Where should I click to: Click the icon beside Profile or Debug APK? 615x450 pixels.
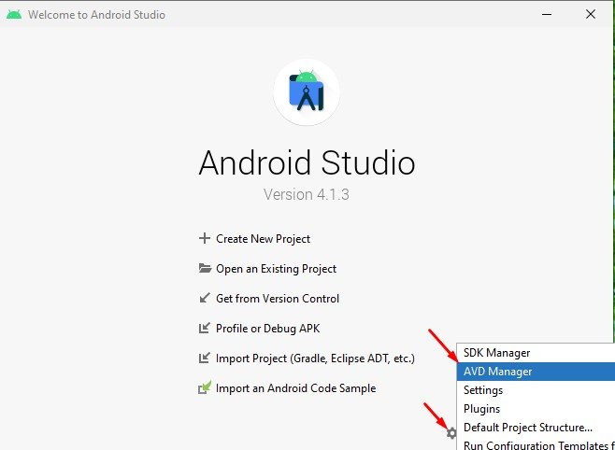(x=205, y=328)
